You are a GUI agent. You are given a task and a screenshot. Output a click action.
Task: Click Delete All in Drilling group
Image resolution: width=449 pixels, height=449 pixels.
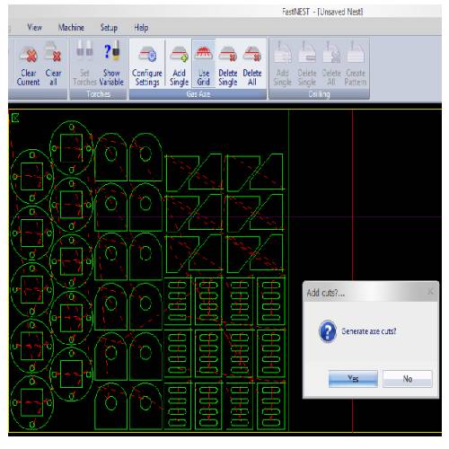pyautogui.click(x=331, y=64)
